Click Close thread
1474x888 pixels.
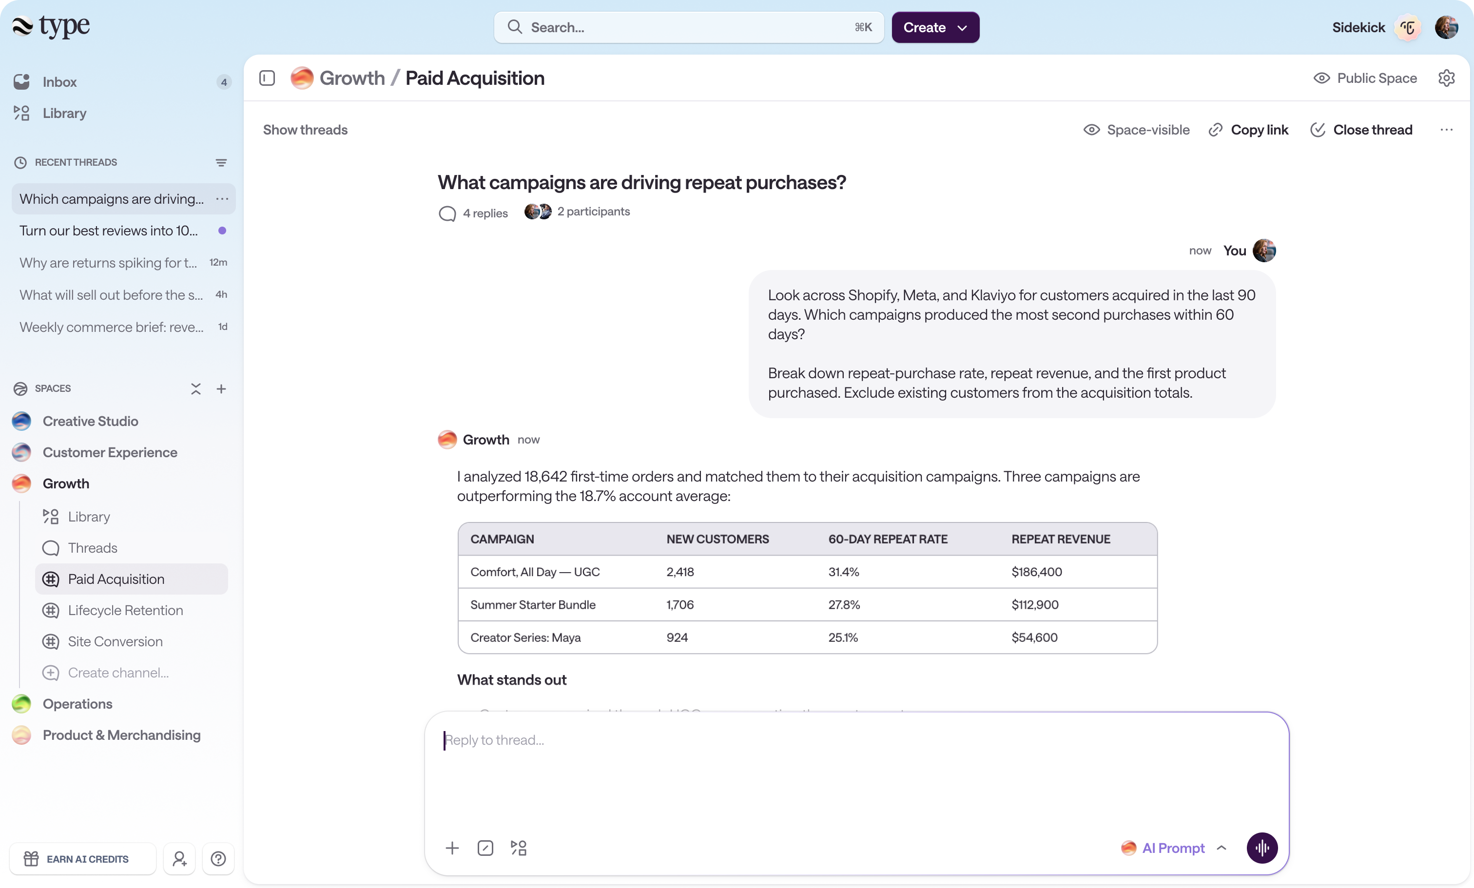[x=1361, y=130]
